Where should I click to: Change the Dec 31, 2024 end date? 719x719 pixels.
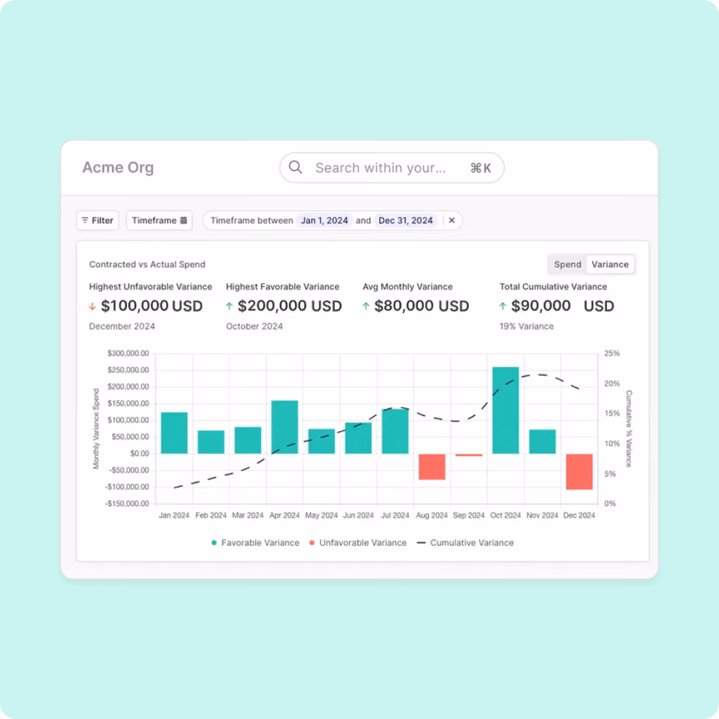pyautogui.click(x=405, y=221)
